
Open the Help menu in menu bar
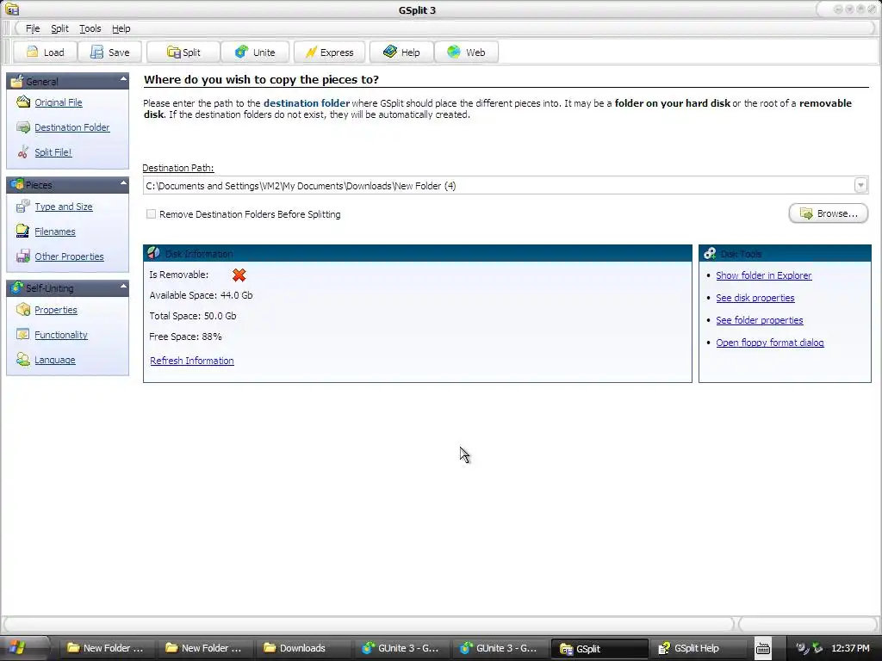[121, 28]
